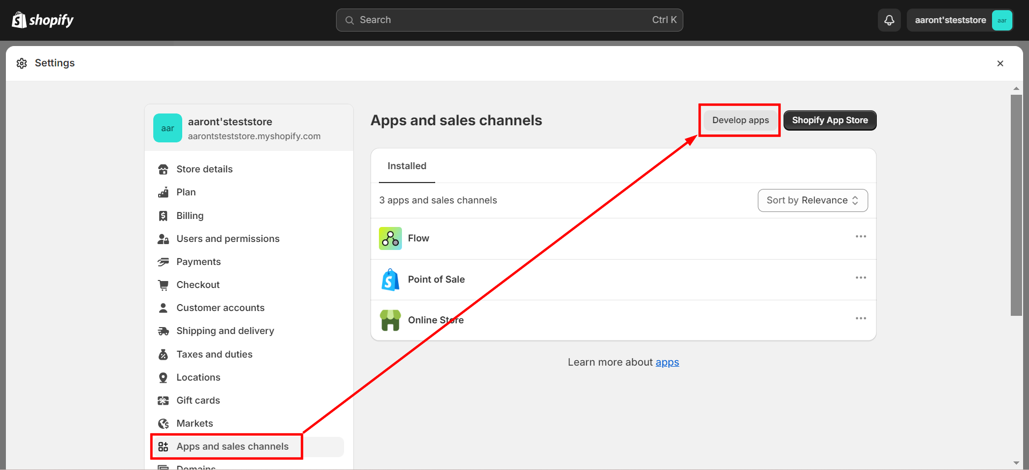The height and width of the screenshot is (470, 1029).
Task: Click the Plan icon
Action: coord(163,192)
